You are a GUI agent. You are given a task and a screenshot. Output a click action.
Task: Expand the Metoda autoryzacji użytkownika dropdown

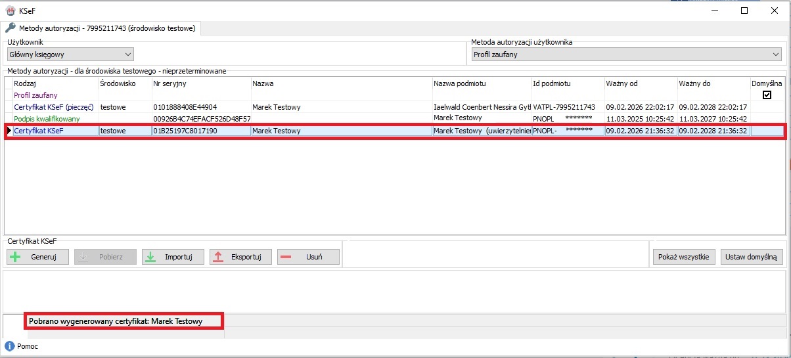[626, 55]
